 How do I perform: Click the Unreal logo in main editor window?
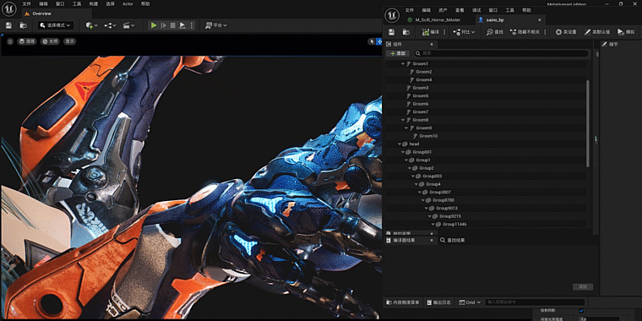tap(9, 9)
